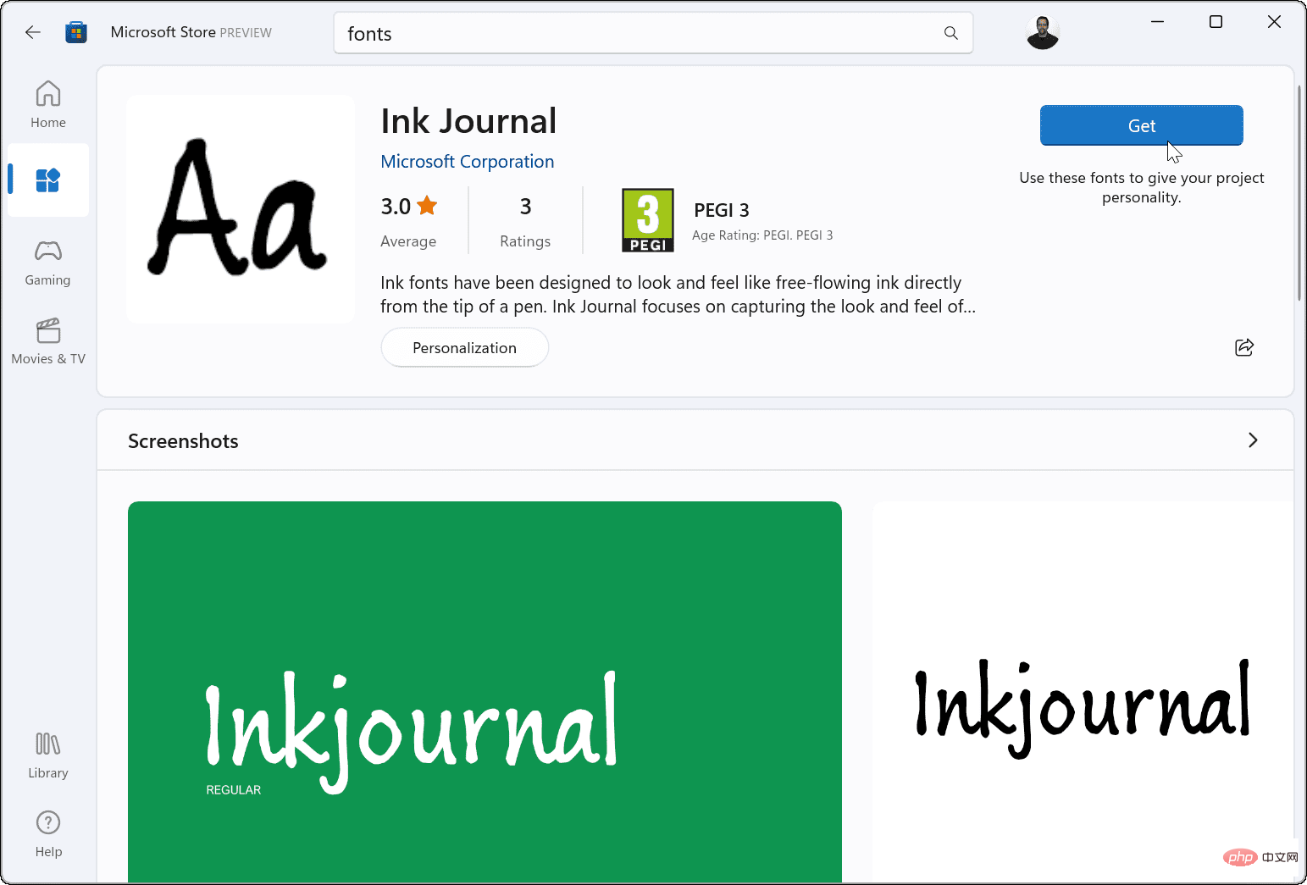Open the user profile avatar
Viewport: 1307px width, 885px height.
point(1042,33)
